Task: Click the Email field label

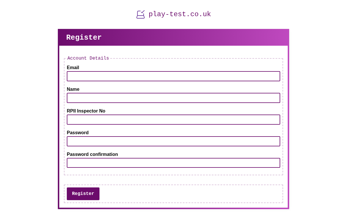Action: coord(73,67)
